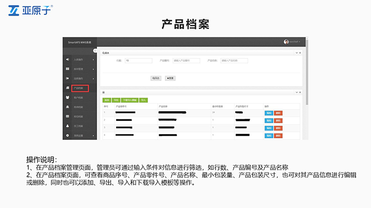Click the green 导出 button
This screenshot has width=371, height=208.
pyautogui.click(x=116, y=100)
